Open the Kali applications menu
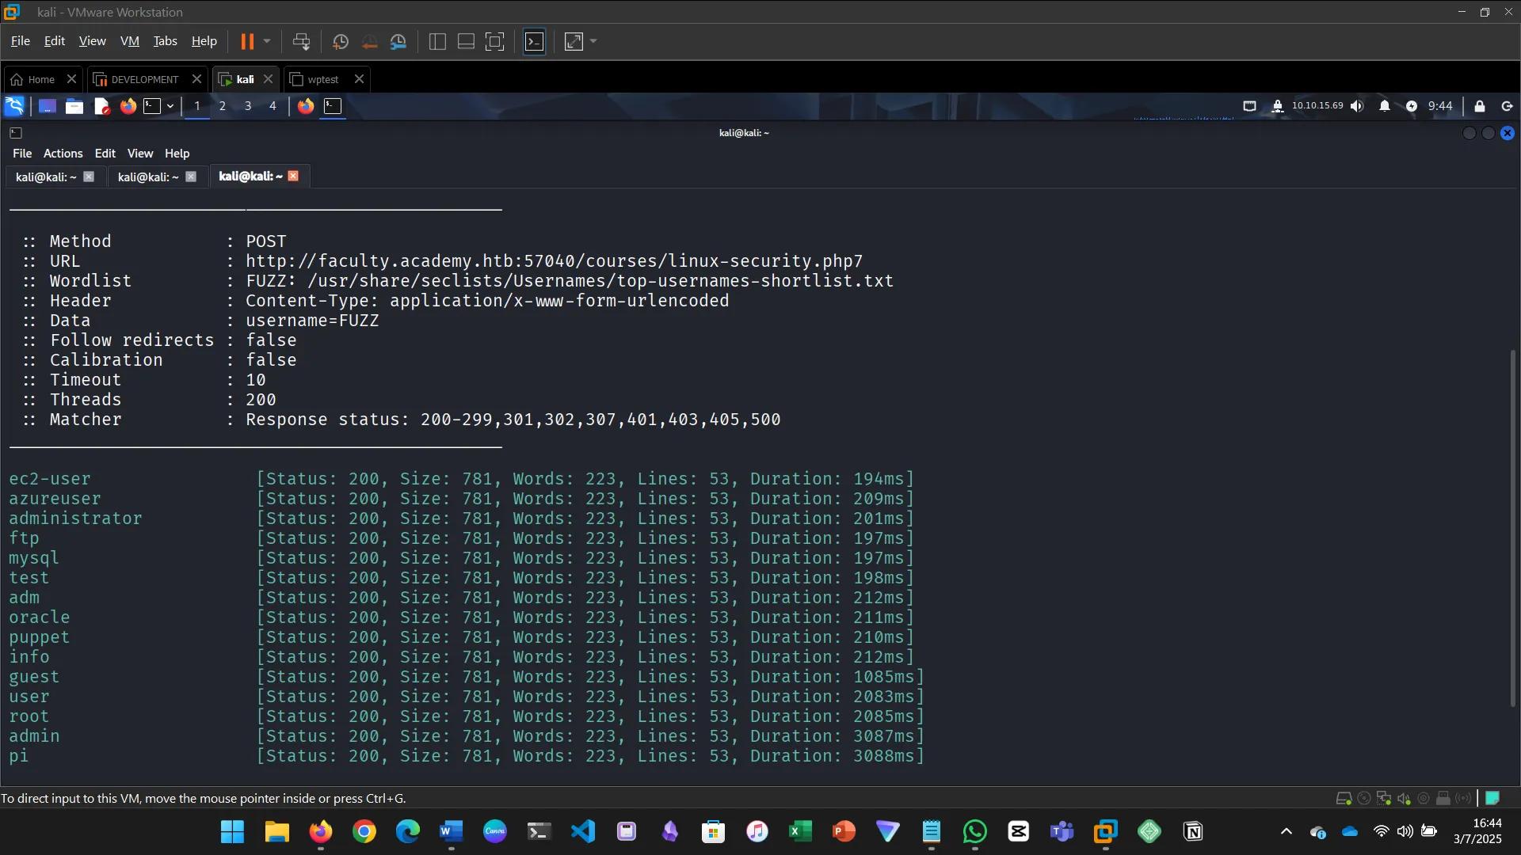Viewport: 1521px width, 855px height. tap(14, 105)
